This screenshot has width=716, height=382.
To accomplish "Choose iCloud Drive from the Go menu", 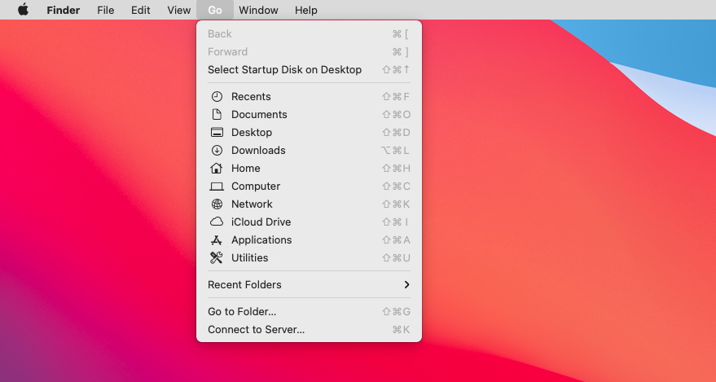I will point(310,222).
